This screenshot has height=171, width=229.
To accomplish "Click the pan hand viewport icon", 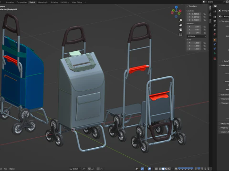I will pos(180,25).
